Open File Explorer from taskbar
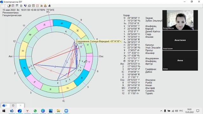 point(58,111)
